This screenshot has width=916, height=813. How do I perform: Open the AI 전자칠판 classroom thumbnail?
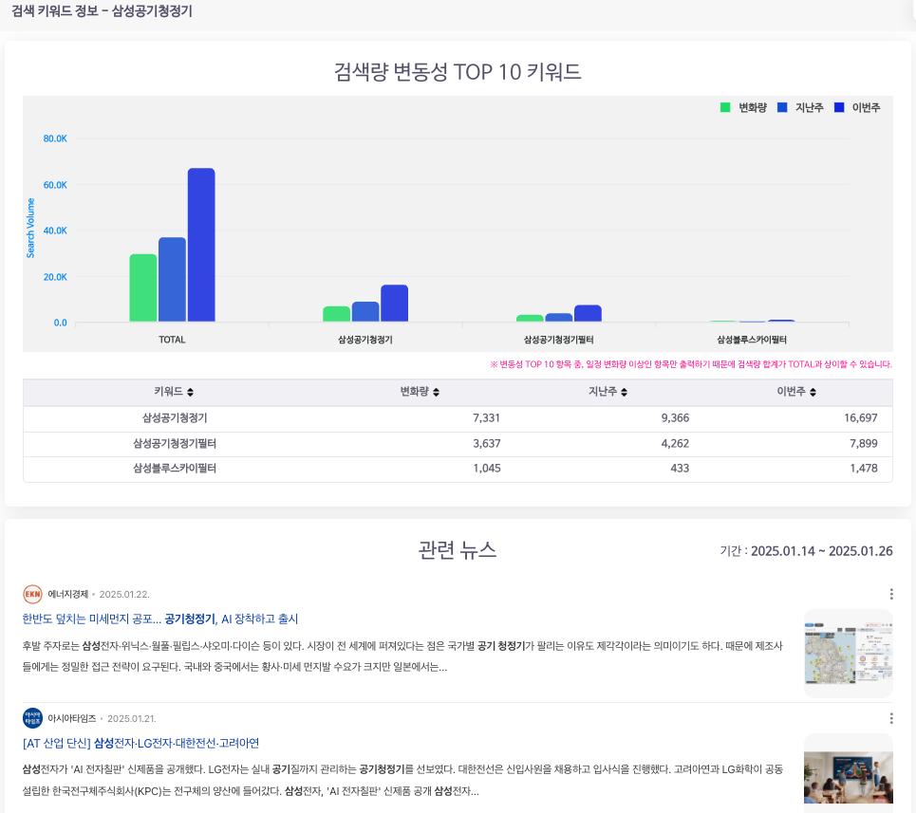click(x=848, y=772)
